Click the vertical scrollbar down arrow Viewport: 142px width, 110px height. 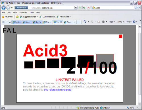pos(140,104)
